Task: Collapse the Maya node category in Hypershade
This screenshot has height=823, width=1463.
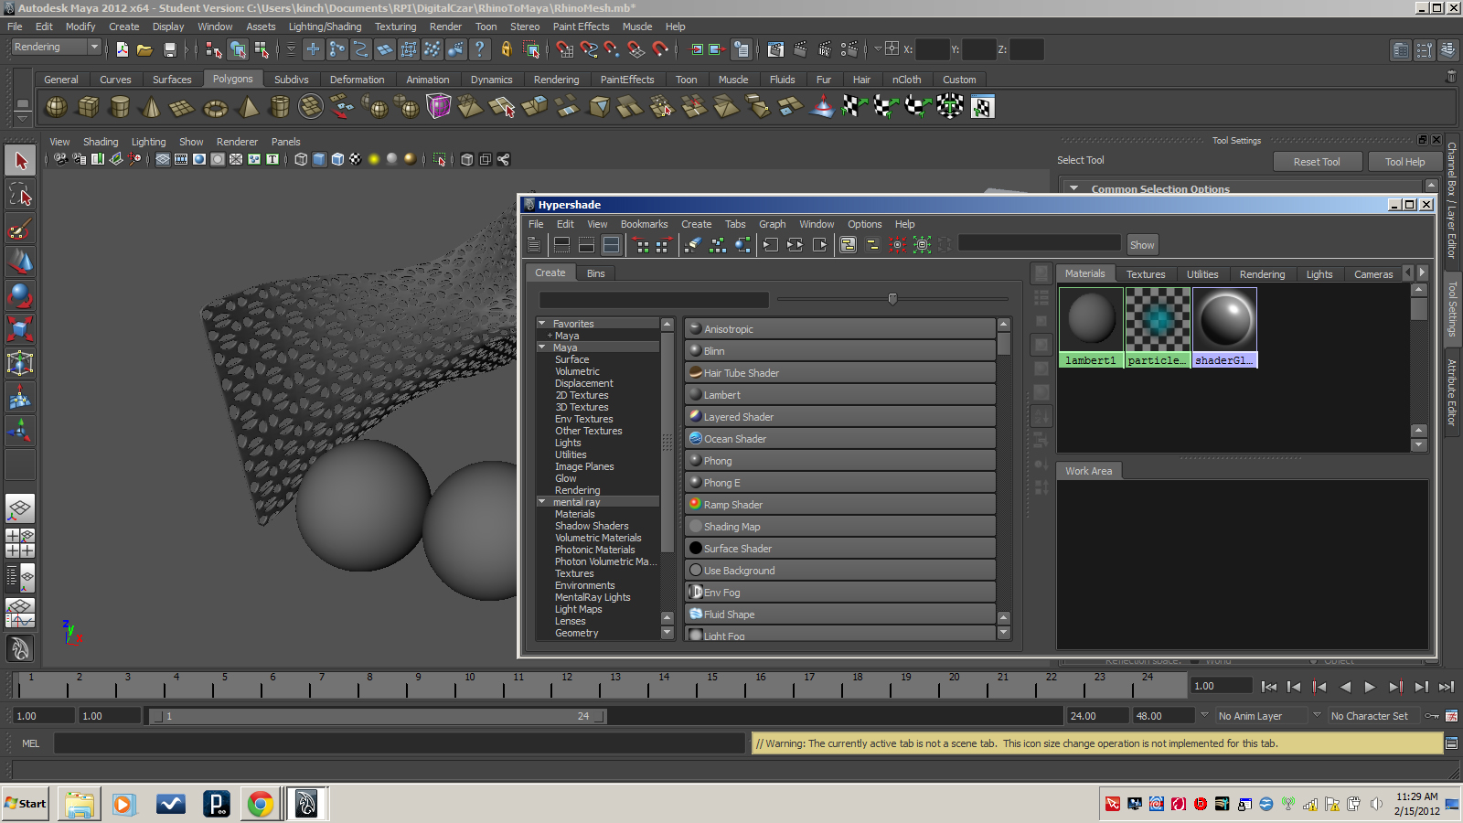Action: (542, 347)
